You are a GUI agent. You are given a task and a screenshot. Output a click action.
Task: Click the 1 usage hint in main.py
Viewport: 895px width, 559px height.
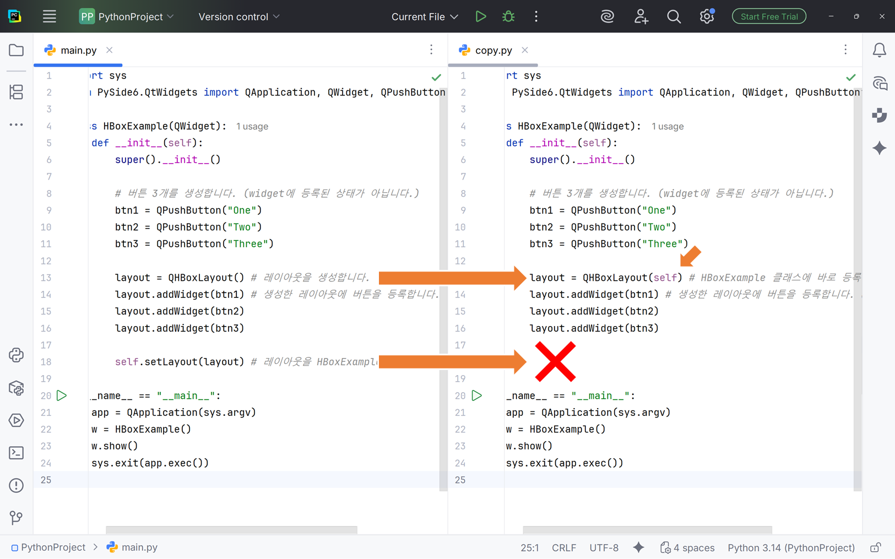pyautogui.click(x=252, y=126)
